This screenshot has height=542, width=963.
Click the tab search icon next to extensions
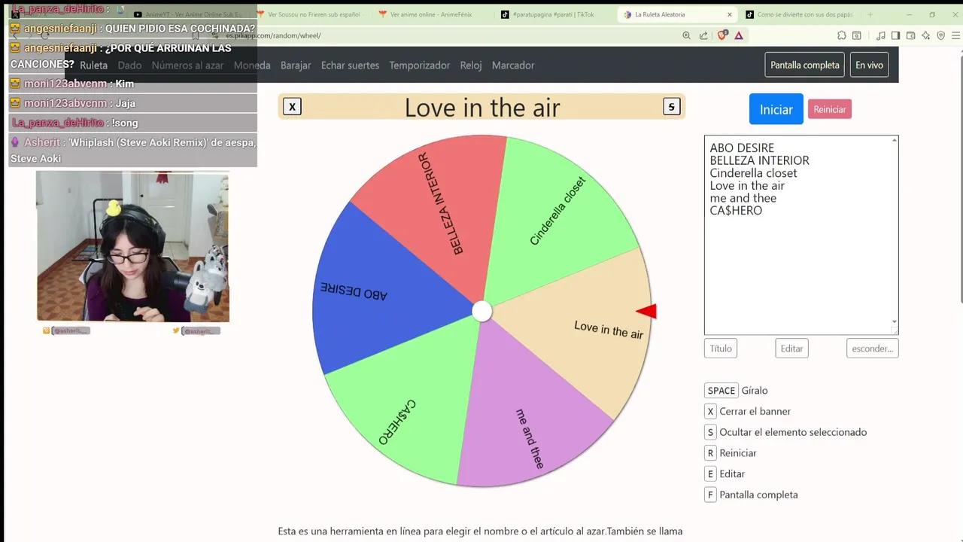click(x=857, y=35)
